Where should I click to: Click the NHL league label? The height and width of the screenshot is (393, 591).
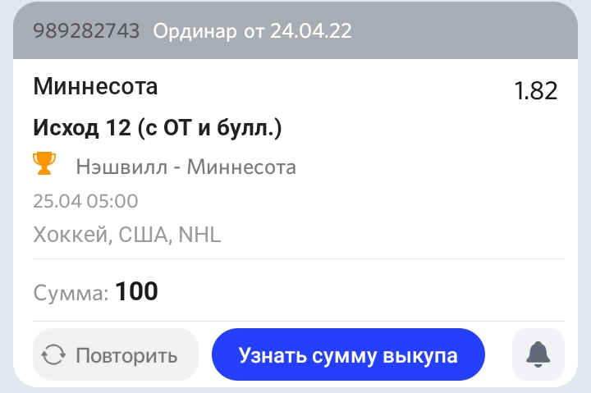(x=199, y=235)
